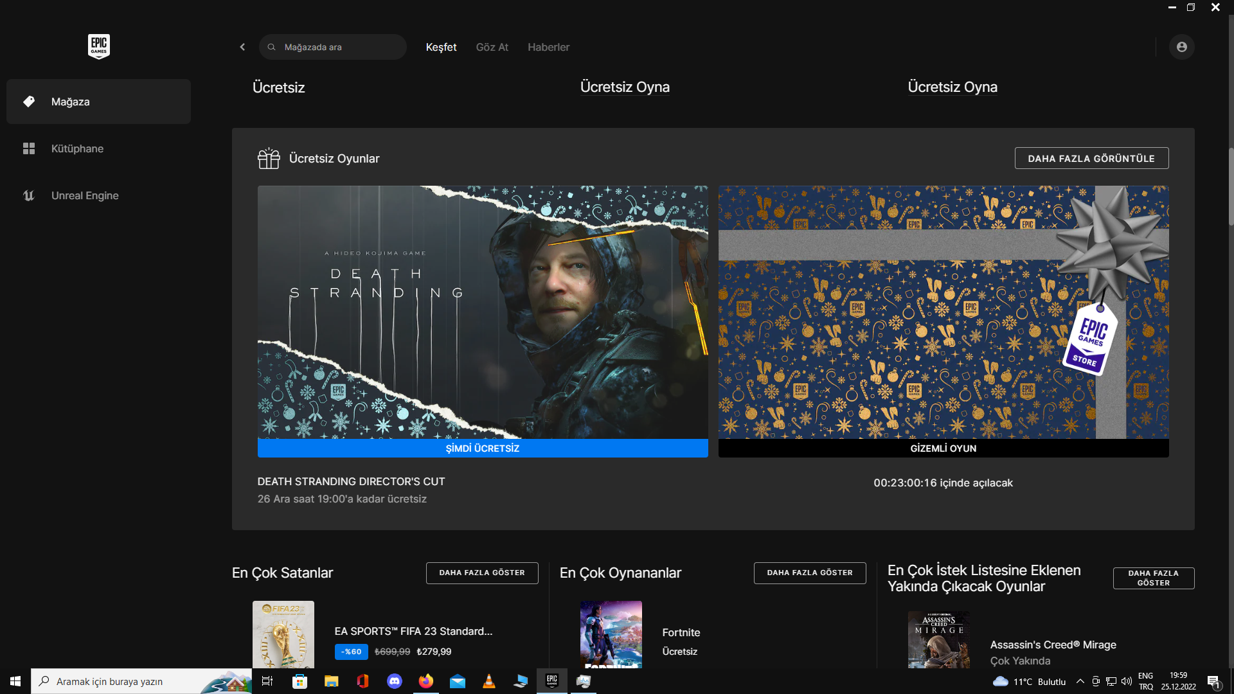Open Assassin's Creed Mirage title link
Image resolution: width=1234 pixels, height=694 pixels.
click(x=1053, y=645)
